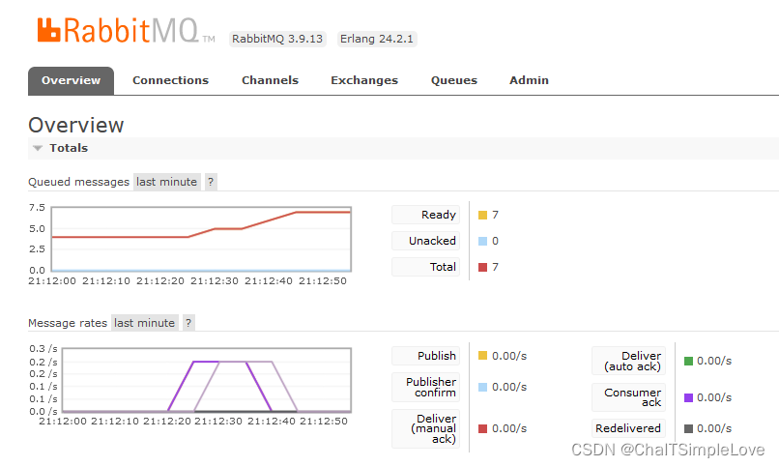Click the Overview page heading
779x467 pixels.
pyautogui.click(x=76, y=125)
